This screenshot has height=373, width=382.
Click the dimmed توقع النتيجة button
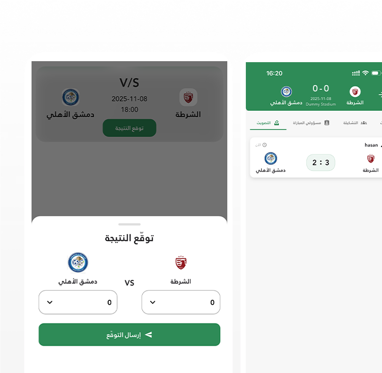129,128
